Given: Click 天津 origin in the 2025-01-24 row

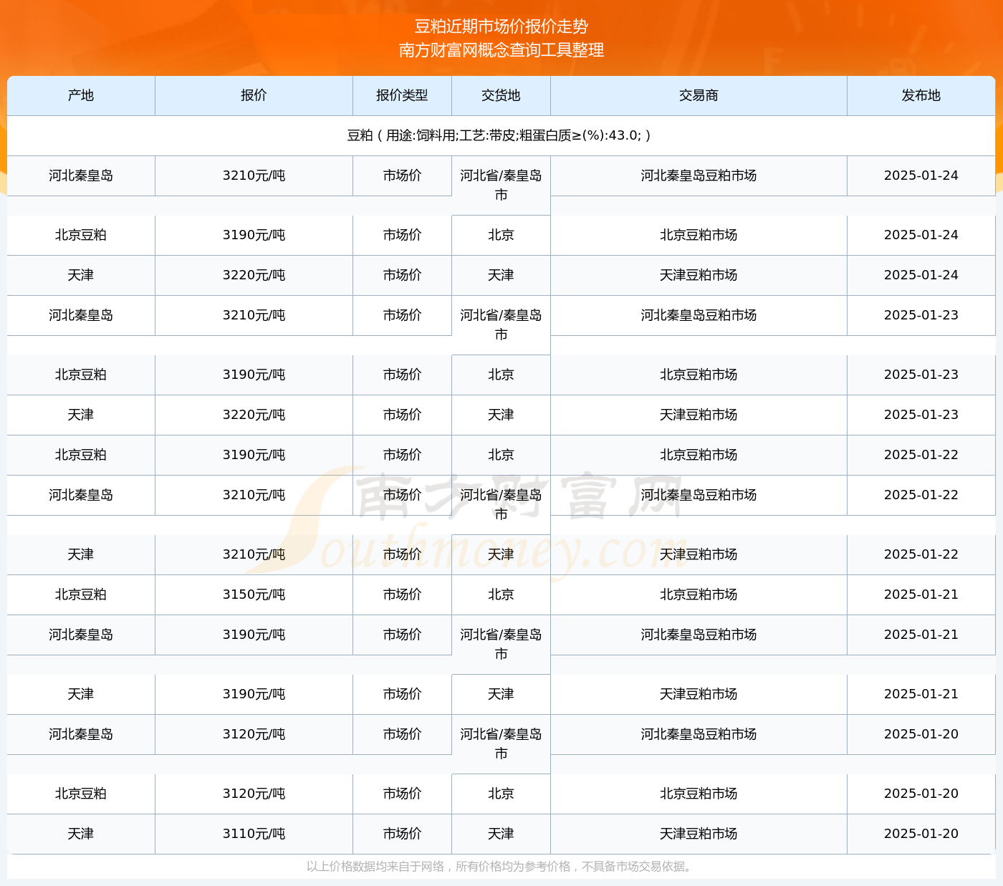Looking at the screenshot, I should pyautogui.click(x=81, y=275).
